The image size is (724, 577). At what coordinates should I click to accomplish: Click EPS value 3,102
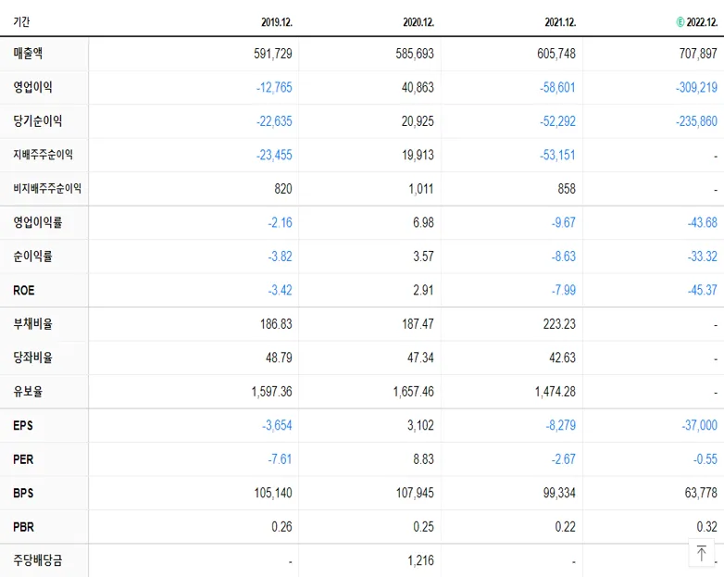coord(420,425)
